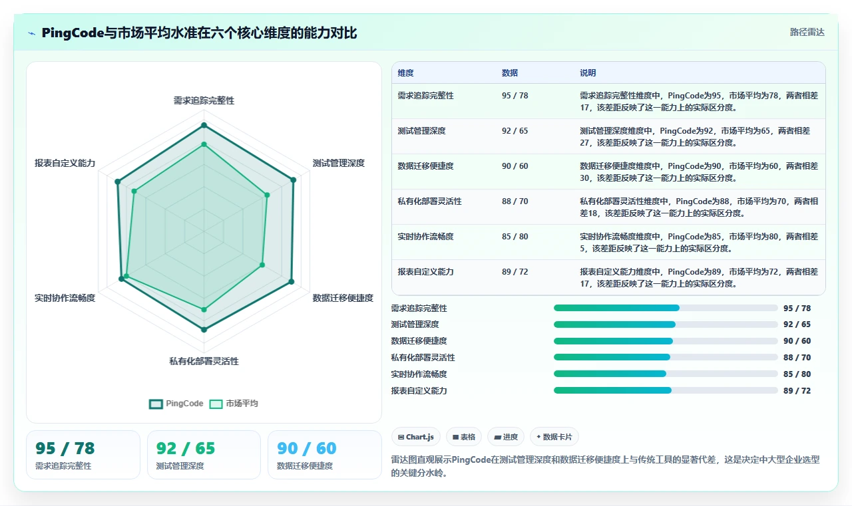Click 市场平均 data point on 数据迁移便捷度 axis

click(262, 265)
